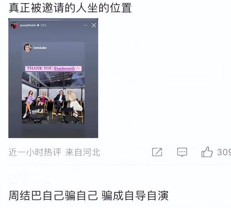Screen dimensions: 231x208
Task: Open the lottekahn username link
Action: [x=40, y=48]
